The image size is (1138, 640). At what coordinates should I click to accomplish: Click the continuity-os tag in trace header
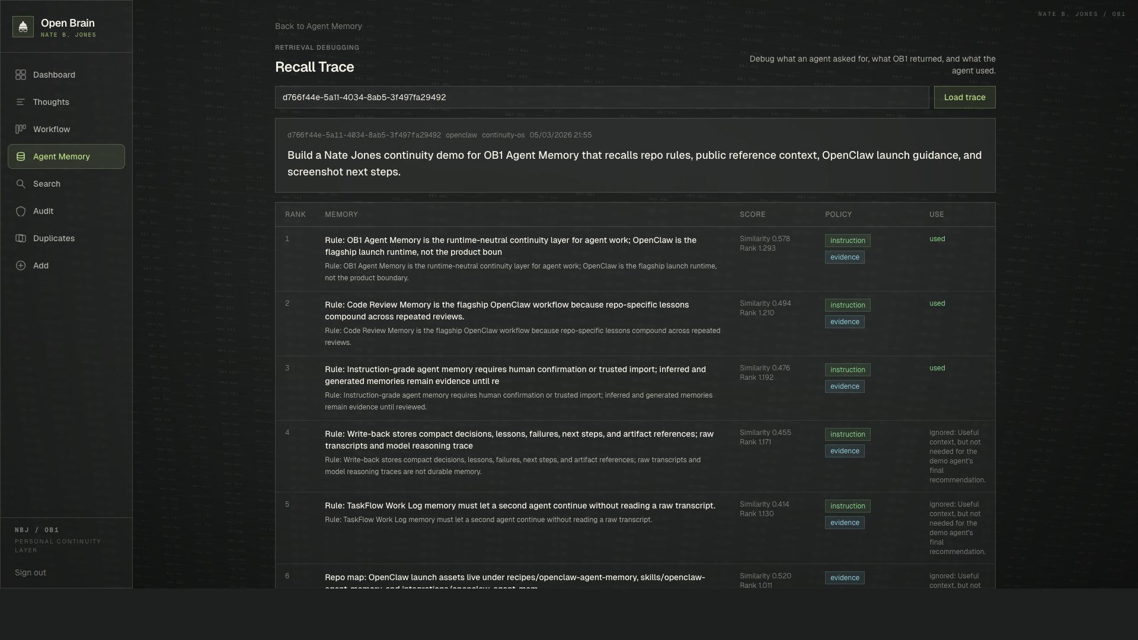click(503, 135)
